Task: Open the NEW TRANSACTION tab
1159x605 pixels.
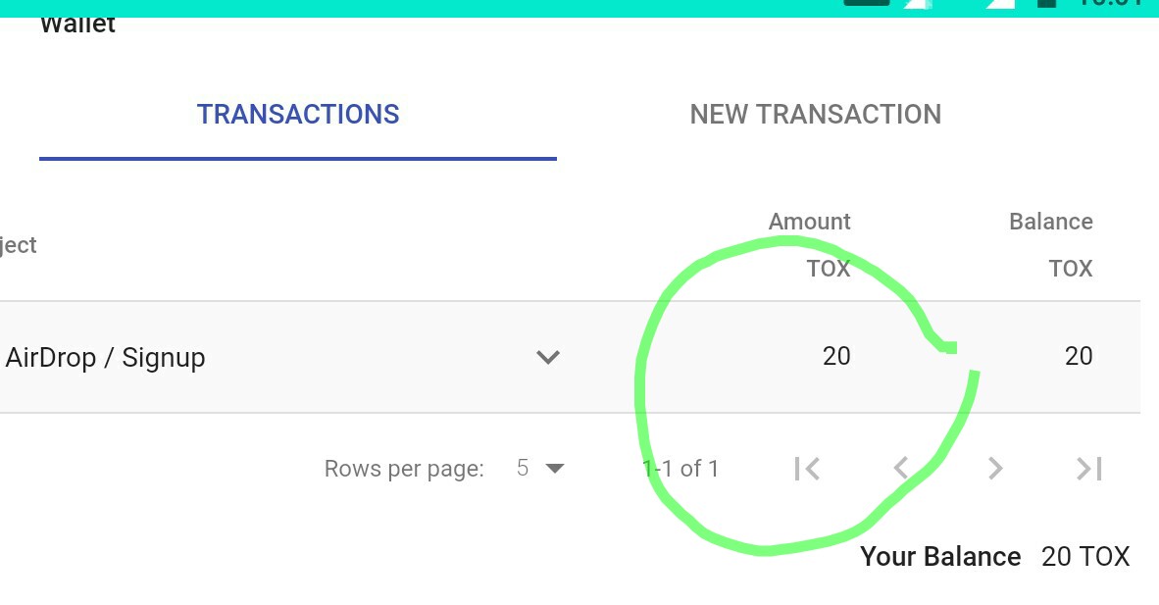Action: tap(815, 115)
